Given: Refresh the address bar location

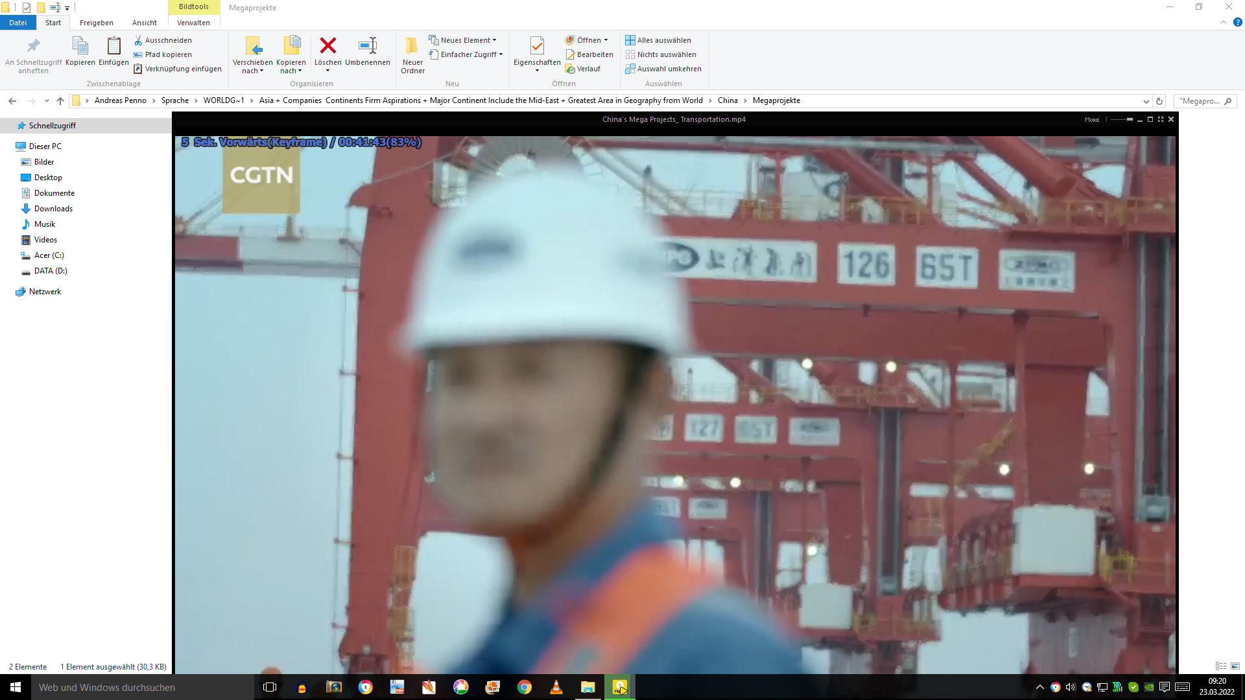Looking at the screenshot, I should (x=1159, y=101).
